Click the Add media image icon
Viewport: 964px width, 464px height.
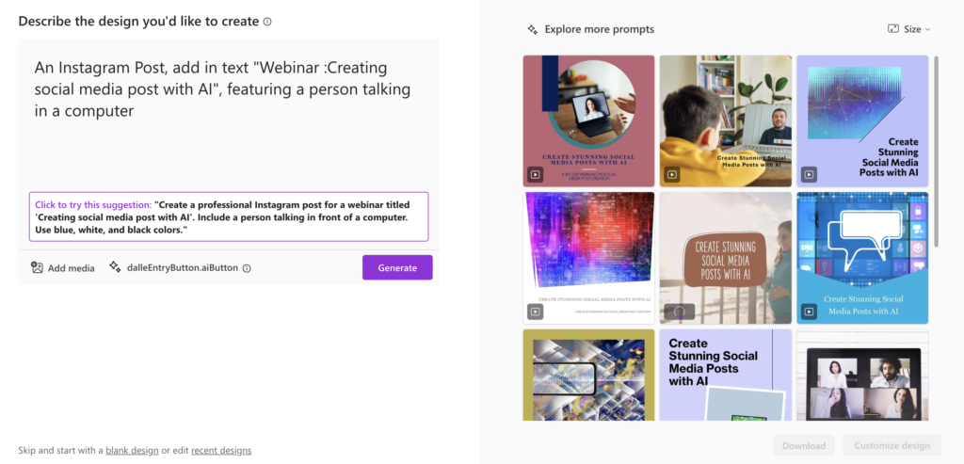click(37, 267)
